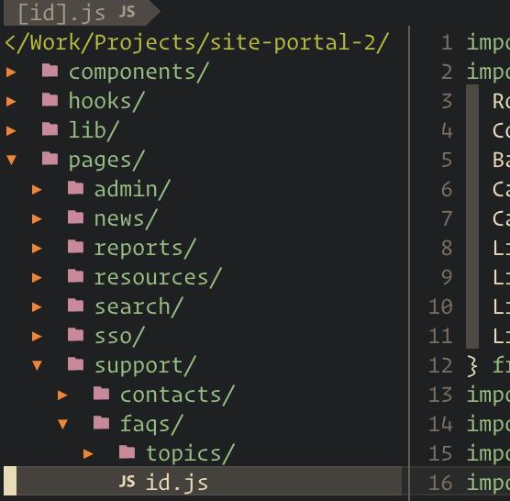Click the hooks folder icon
The width and height of the screenshot is (510, 501).
pos(50,100)
